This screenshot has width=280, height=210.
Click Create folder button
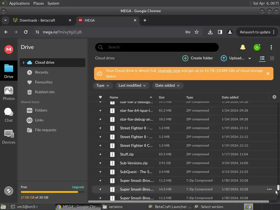197,58
